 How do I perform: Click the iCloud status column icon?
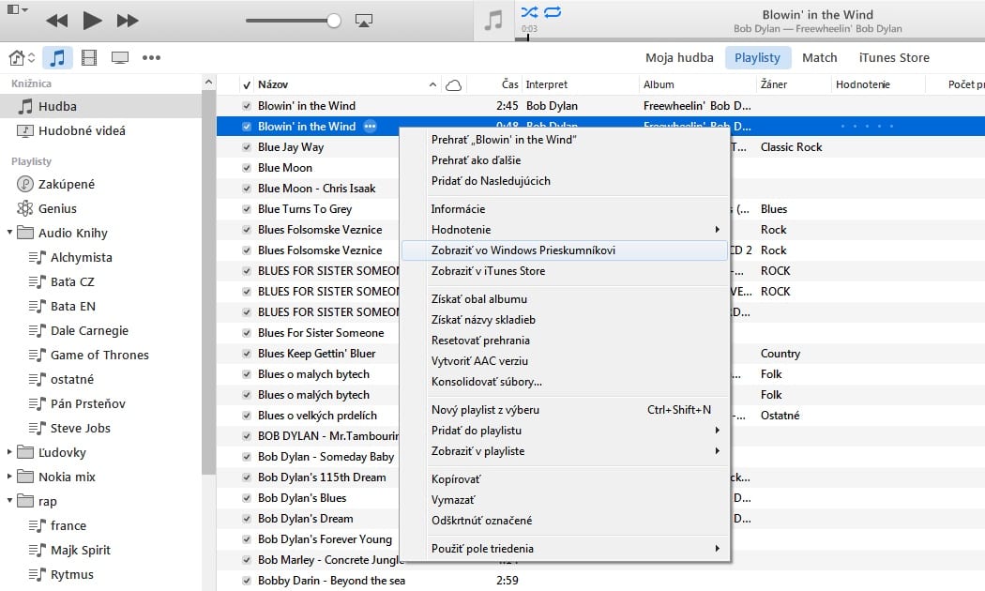(x=453, y=84)
